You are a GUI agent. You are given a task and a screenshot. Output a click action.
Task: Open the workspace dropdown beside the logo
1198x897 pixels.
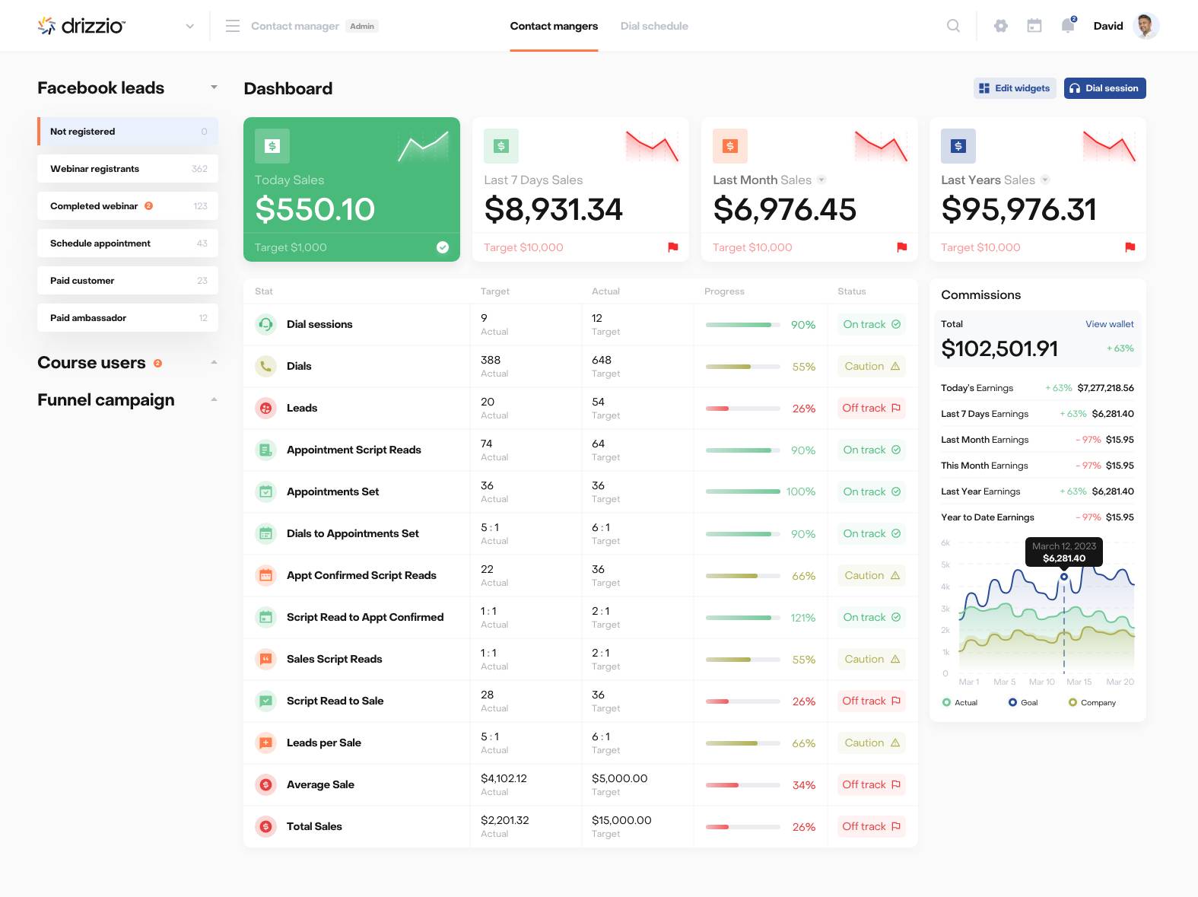pos(189,26)
